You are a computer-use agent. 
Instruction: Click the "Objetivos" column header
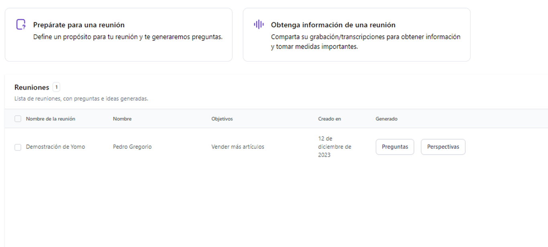[x=222, y=119]
